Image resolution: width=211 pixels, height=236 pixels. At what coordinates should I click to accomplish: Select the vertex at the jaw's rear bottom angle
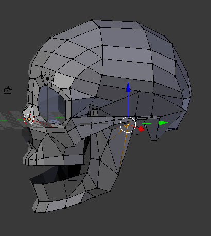(110, 191)
